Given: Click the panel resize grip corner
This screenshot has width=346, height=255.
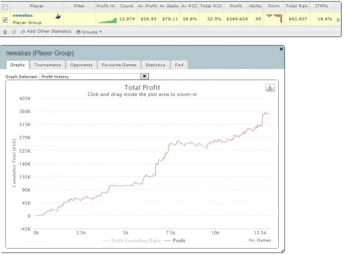Looking at the screenshot, I should (x=283, y=251).
